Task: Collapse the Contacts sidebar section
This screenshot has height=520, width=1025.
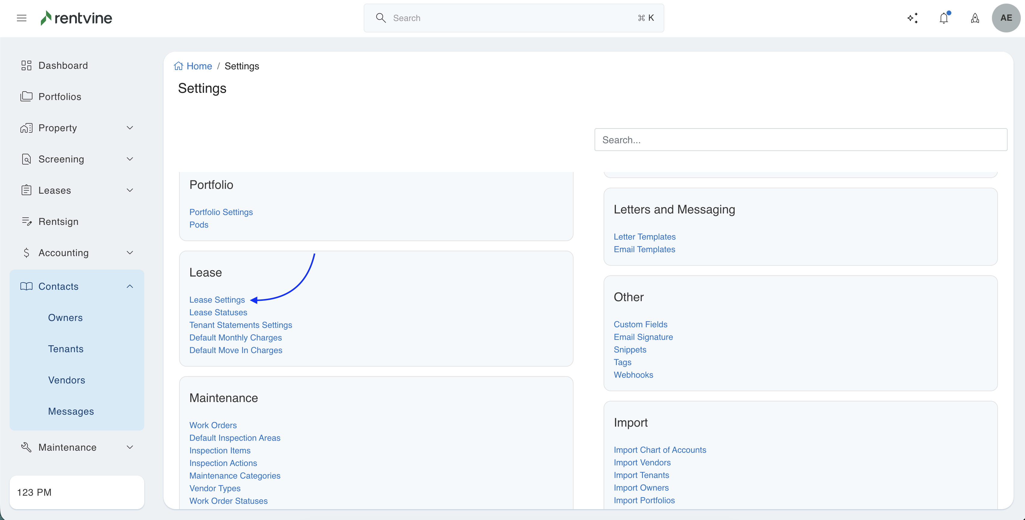Action: click(130, 286)
